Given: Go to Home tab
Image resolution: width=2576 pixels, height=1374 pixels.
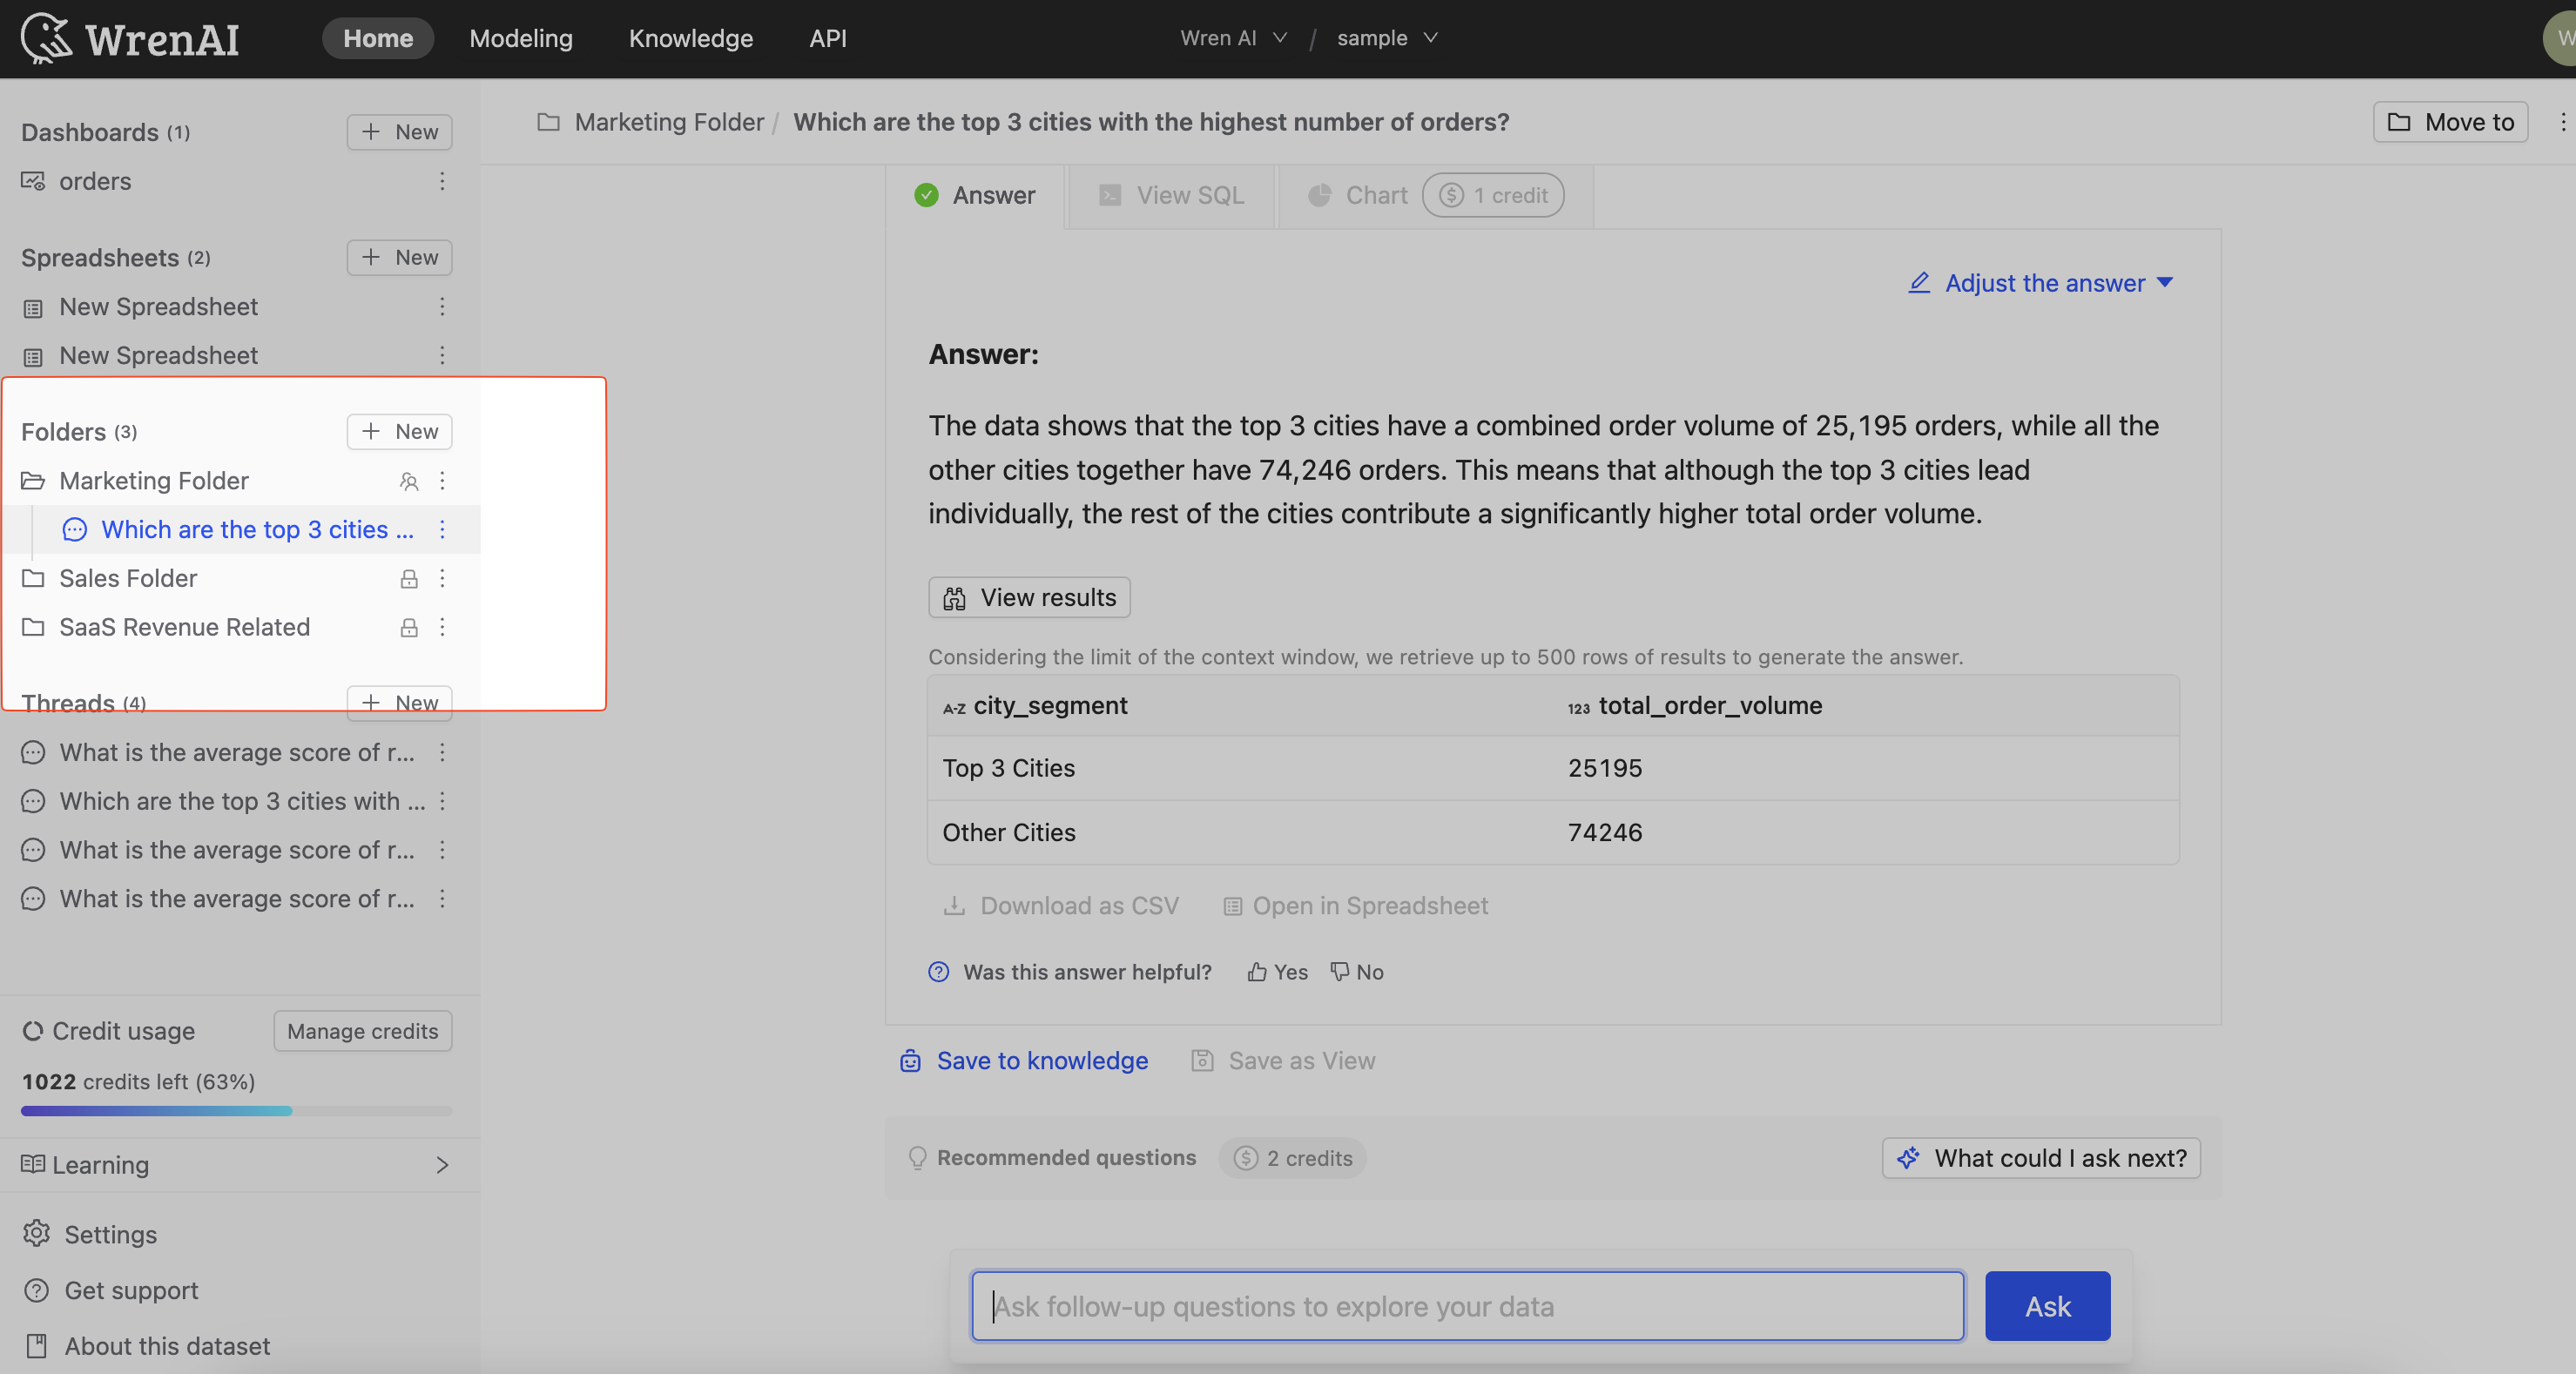Looking at the screenshot, I should click(x=378, y=38).
